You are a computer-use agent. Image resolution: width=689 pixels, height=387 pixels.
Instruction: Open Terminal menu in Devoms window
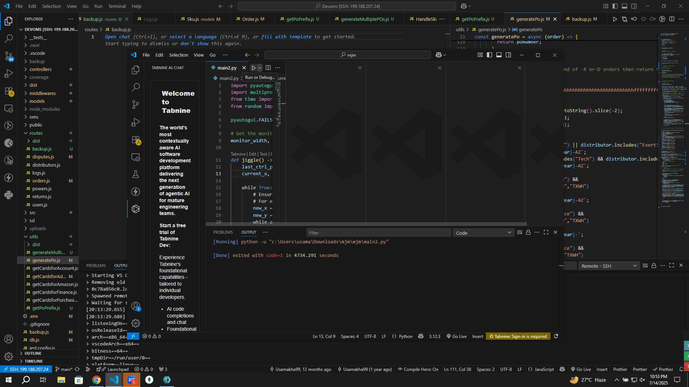[117, 6]
